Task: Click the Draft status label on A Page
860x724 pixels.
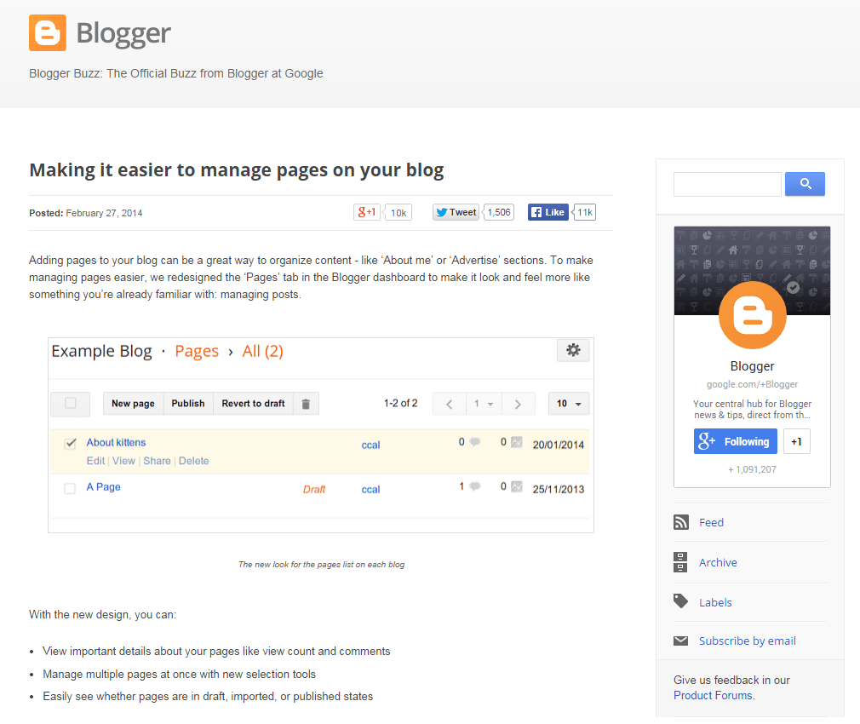Action: point(314,489)
